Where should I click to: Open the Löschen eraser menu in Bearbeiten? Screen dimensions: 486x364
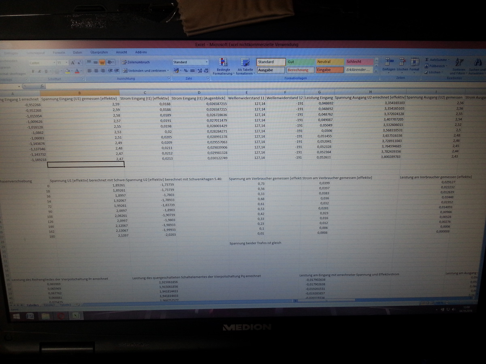tap(433, 72)
